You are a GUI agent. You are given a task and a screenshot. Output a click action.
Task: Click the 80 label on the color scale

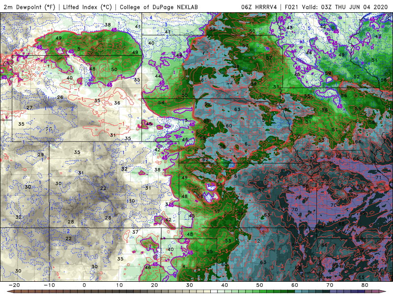tap(365, 285)
